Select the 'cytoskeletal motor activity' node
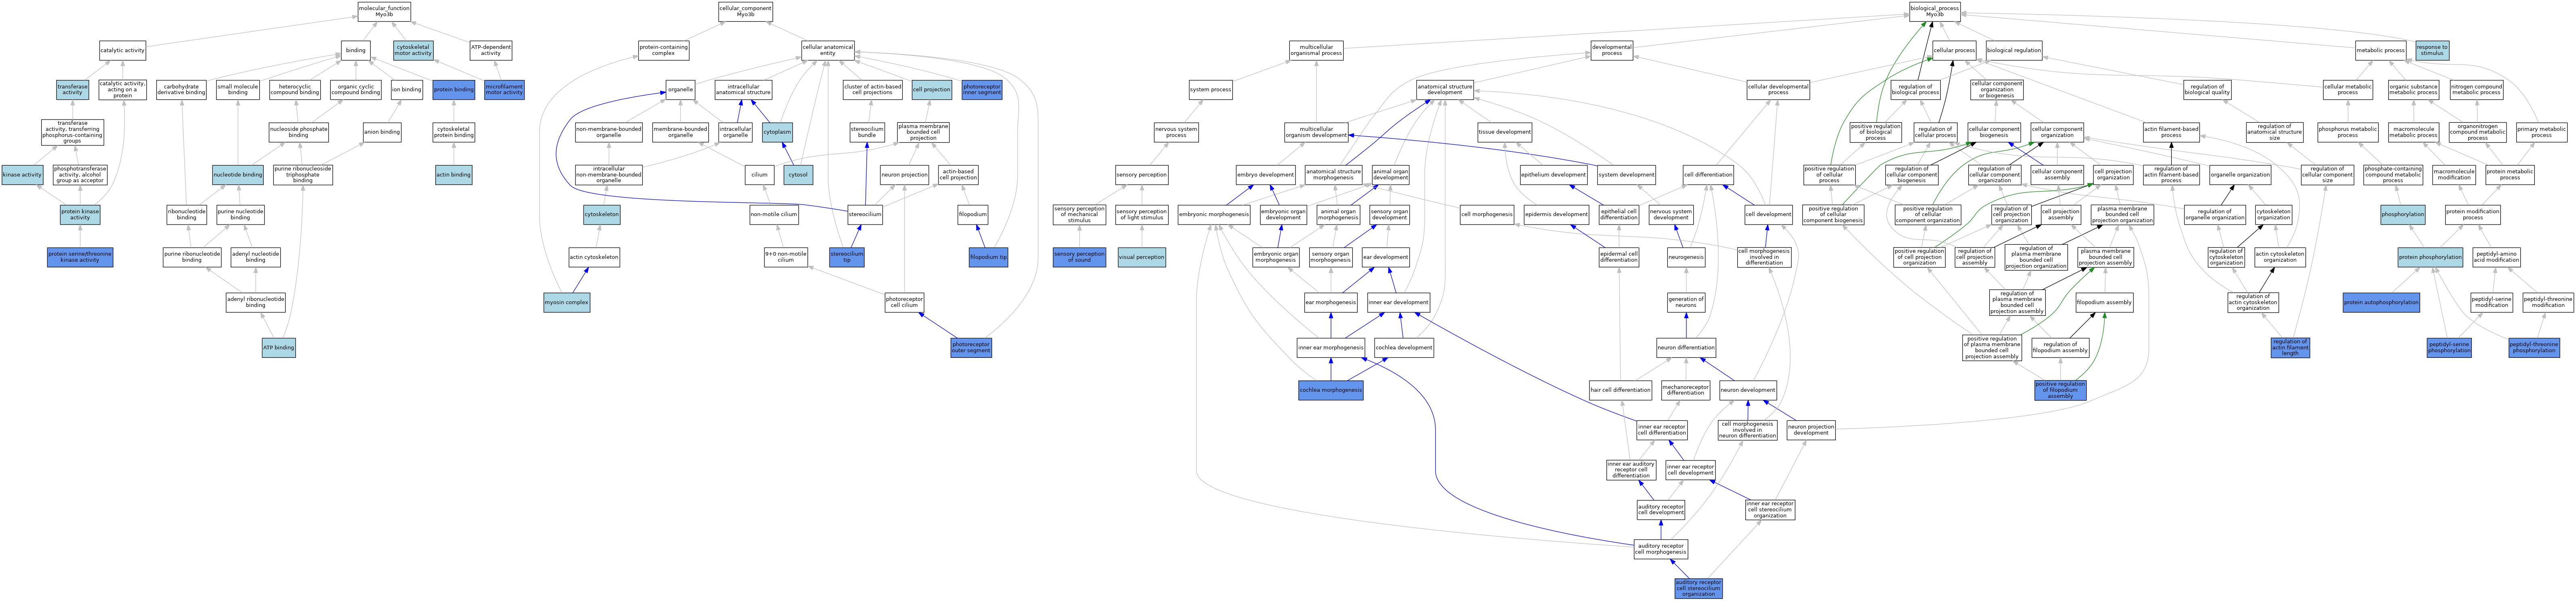The image size is (2576, 601). coord(413,50)
